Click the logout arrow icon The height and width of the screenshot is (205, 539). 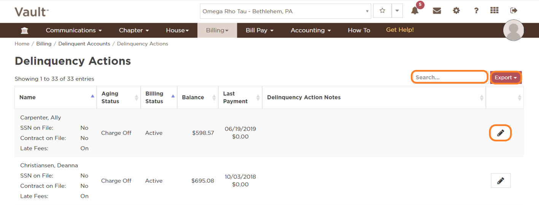[514, 11]
